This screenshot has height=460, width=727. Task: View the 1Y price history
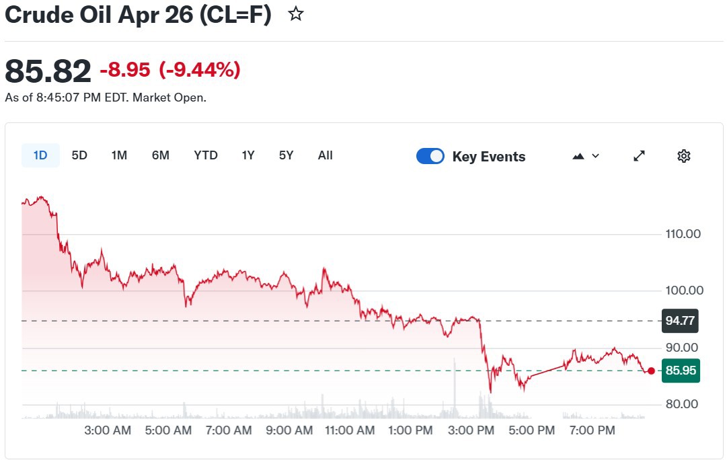point(248,155)
